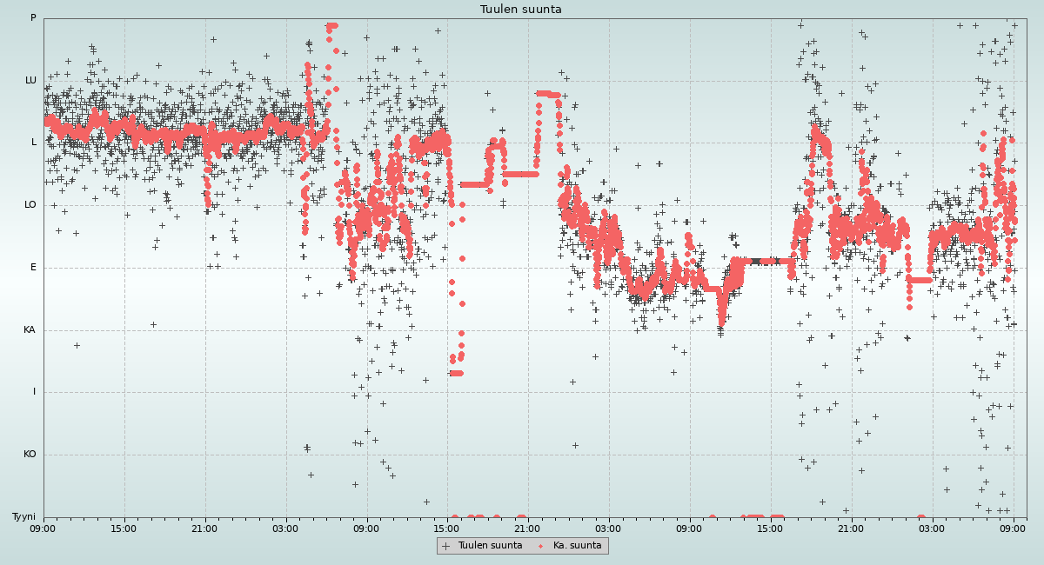
Task: Select the 'KA' direction axis label
Action: click(30, 330)
